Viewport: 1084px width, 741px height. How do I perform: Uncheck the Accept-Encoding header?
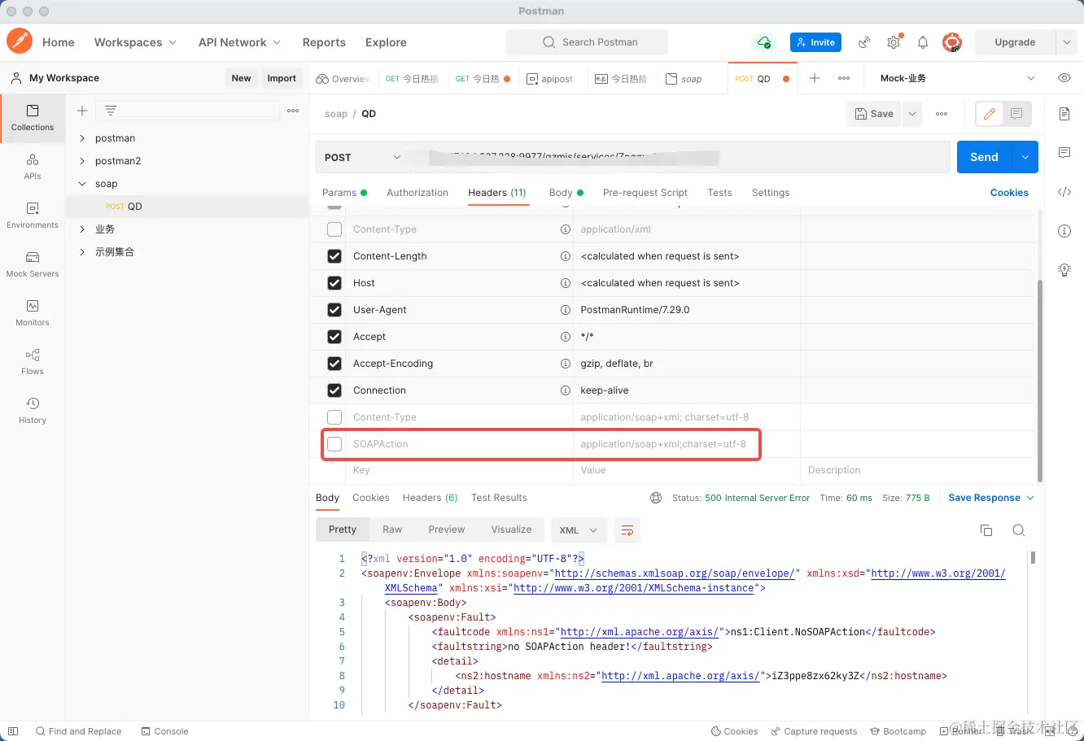coord(334,364)
